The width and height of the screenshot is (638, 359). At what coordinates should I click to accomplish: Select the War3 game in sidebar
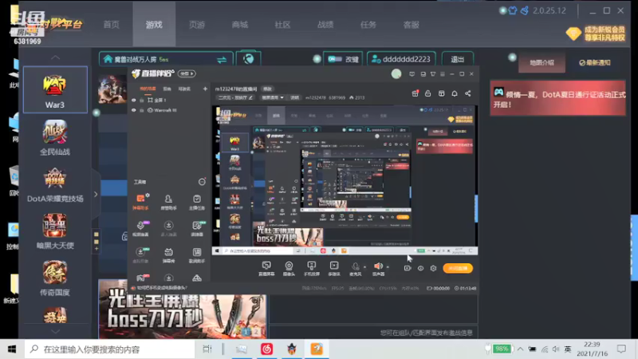[x=55, y=89]
